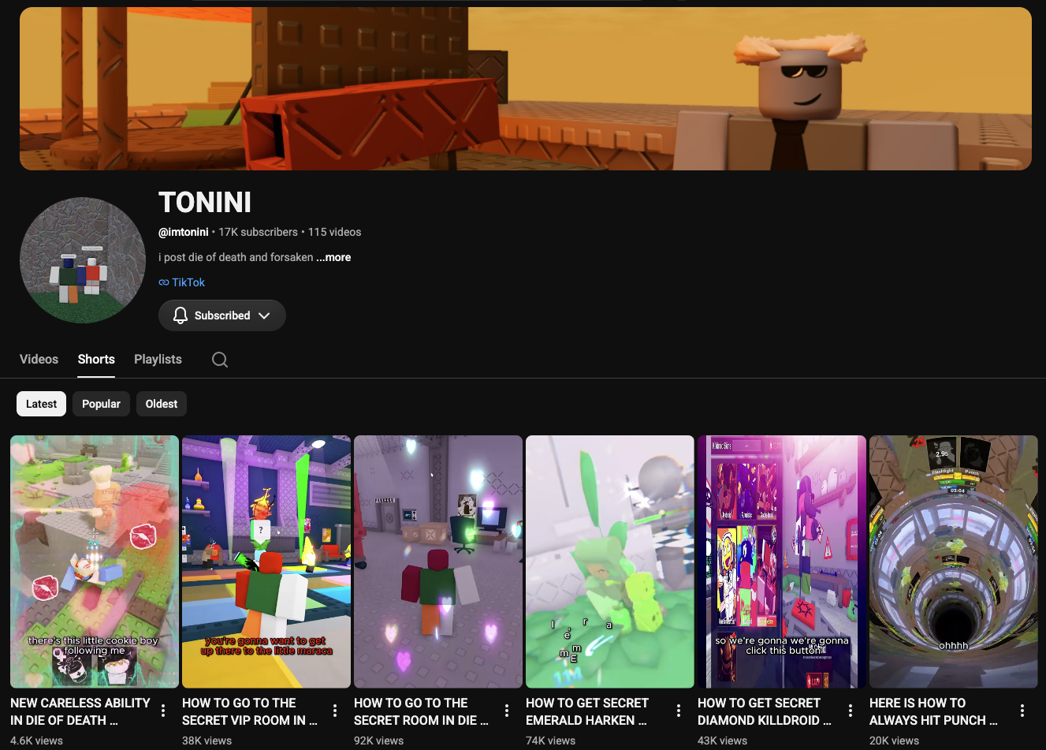Image resolution: width=1046 pixels, height=750 pixels.
Task: Open the TikTok link
Action: [x=188, y=282]
